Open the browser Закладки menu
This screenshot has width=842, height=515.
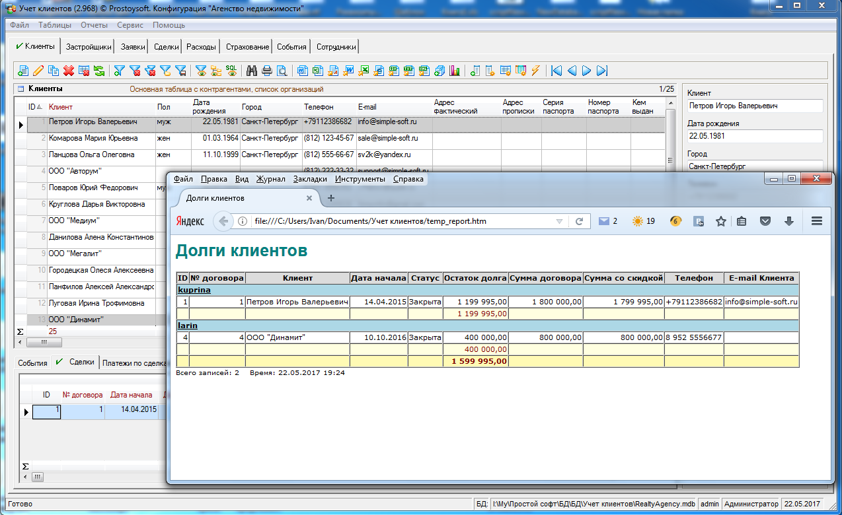pos(310,179)
